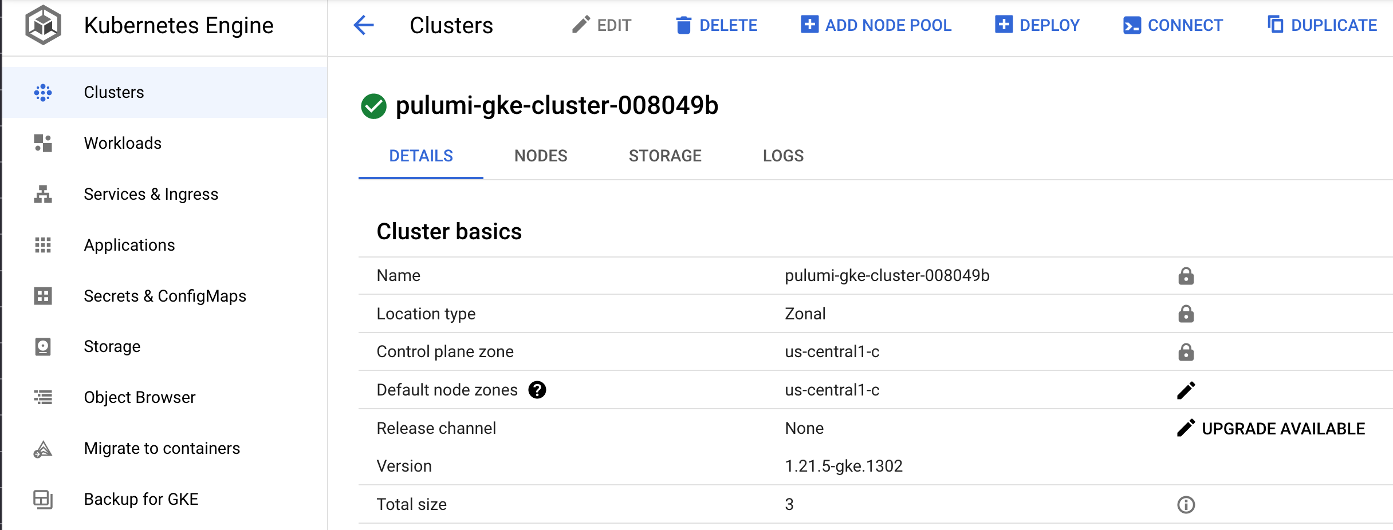Switch to the NODES tab
The height and width of the screenshot is (530, 1393).
tap(541, 156)
